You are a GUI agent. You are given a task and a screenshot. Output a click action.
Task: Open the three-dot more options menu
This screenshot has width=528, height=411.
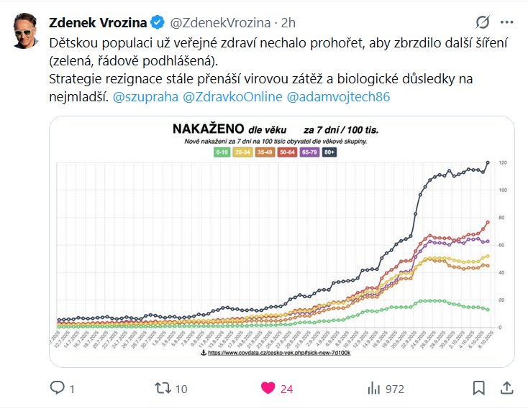(x=507, y=22)
